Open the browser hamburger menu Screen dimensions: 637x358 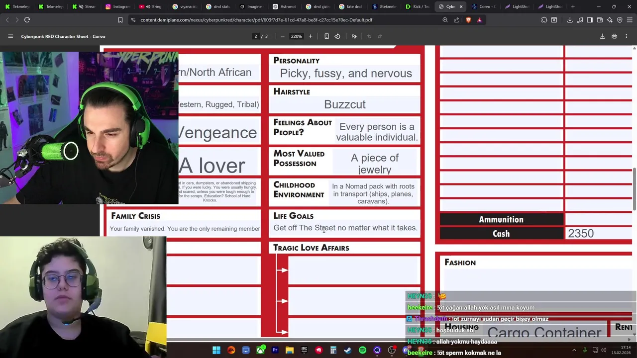630,20
